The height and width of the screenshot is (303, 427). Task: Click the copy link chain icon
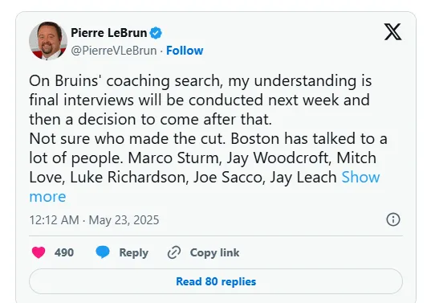[174, 252]
